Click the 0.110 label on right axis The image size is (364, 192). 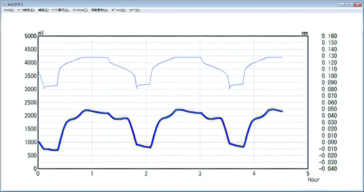point(329,69)
